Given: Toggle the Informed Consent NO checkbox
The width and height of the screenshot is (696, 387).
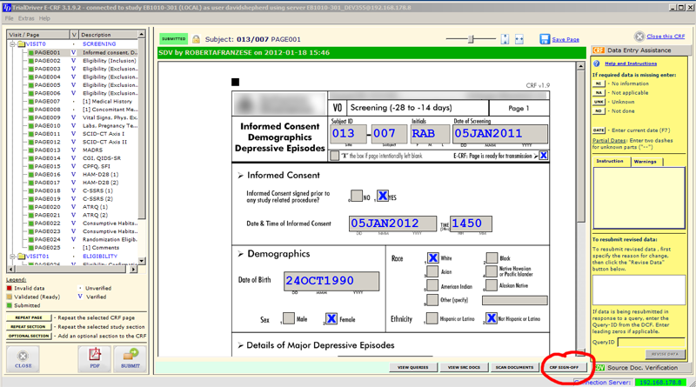Looking at the screenshot, I should point(355,196).
